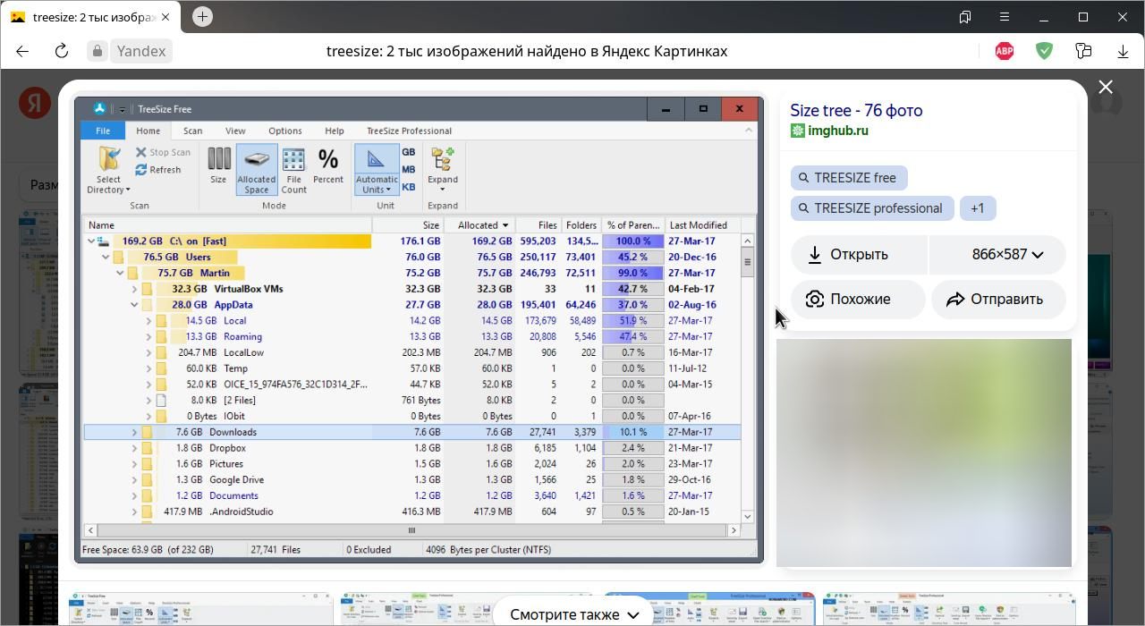In TreeSize image, open TreeSize Professional tab
This screenshot has width=1145, height=626.
[409, 131]
